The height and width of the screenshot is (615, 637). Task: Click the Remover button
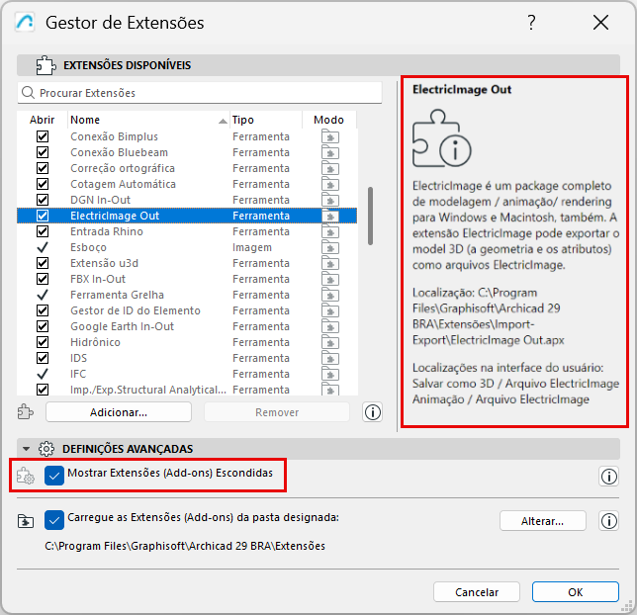click(277, 412)
